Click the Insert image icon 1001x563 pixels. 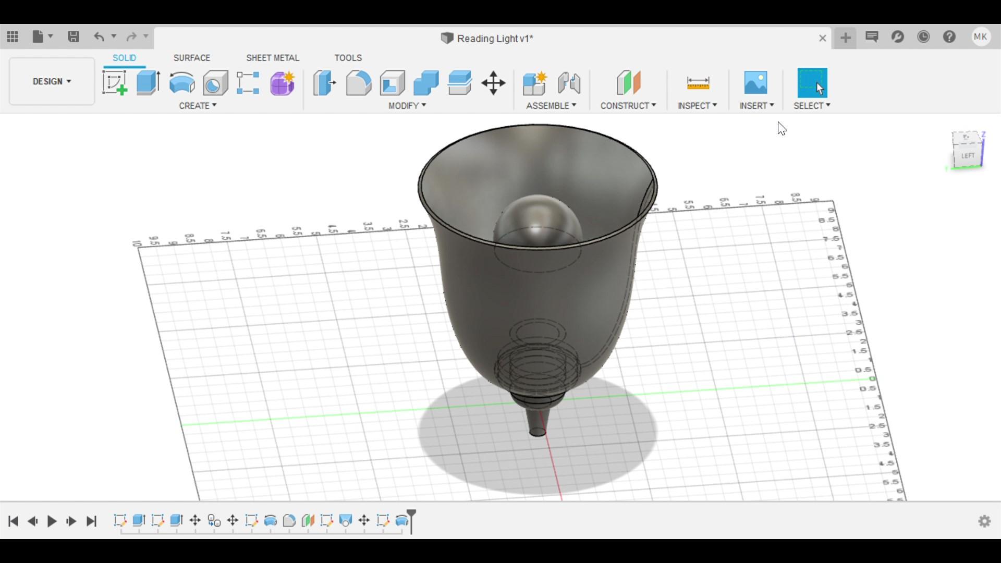(x=755, y=83)
